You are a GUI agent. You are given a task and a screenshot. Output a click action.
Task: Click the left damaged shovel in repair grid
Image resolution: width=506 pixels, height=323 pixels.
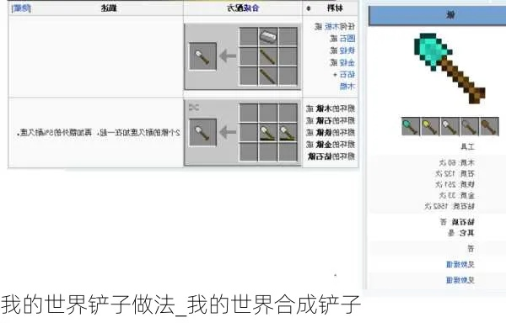pos(268,132)
